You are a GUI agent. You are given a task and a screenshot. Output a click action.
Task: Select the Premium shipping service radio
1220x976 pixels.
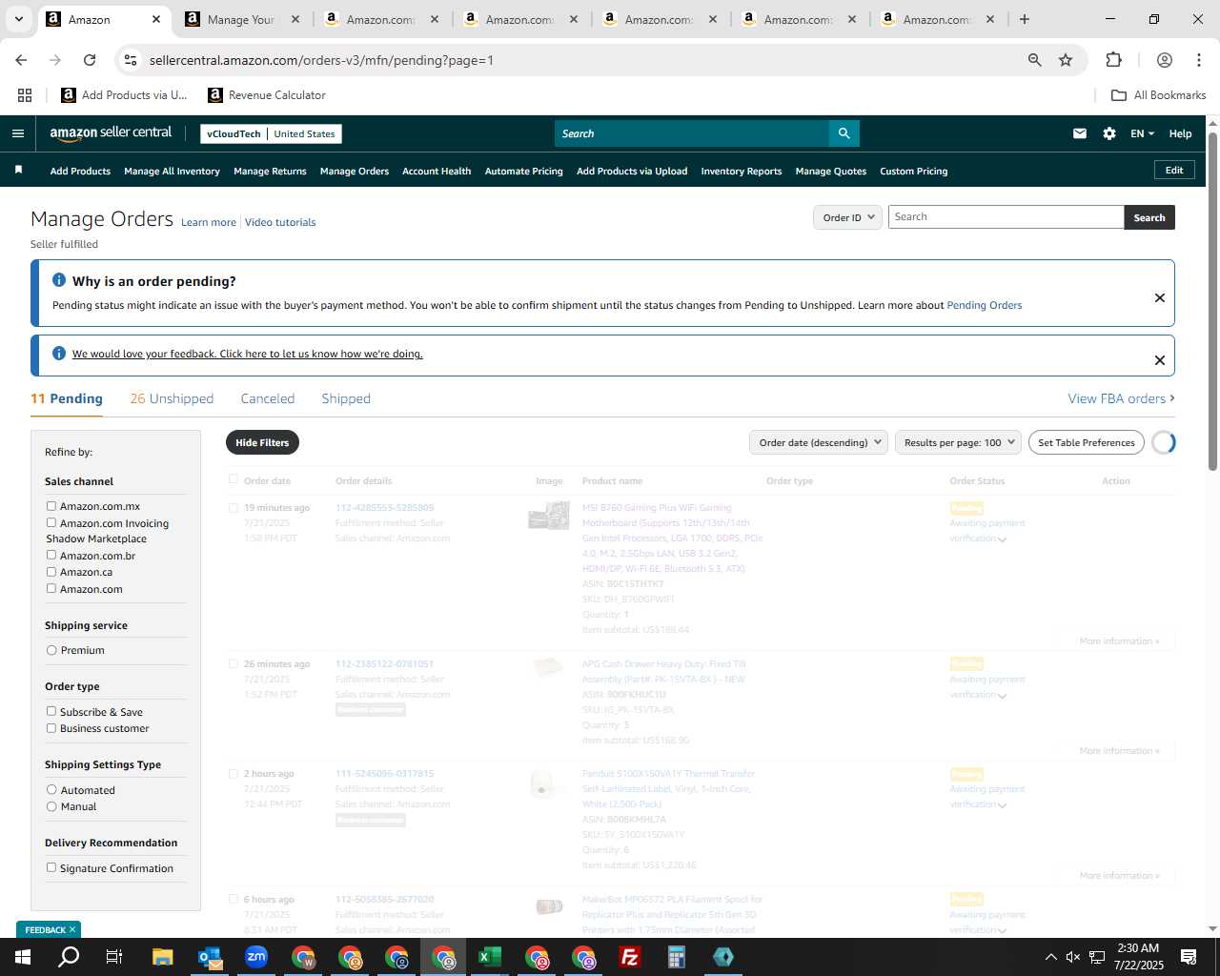(x=51, y=650)
